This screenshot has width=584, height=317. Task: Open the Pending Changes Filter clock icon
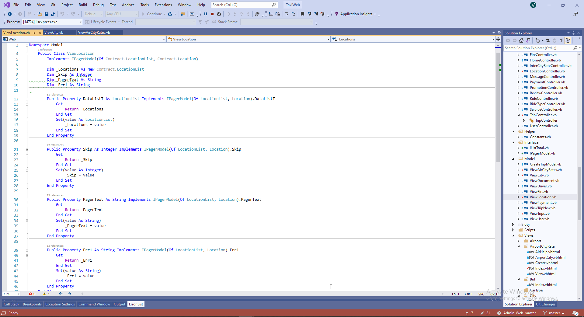point(538,40)
